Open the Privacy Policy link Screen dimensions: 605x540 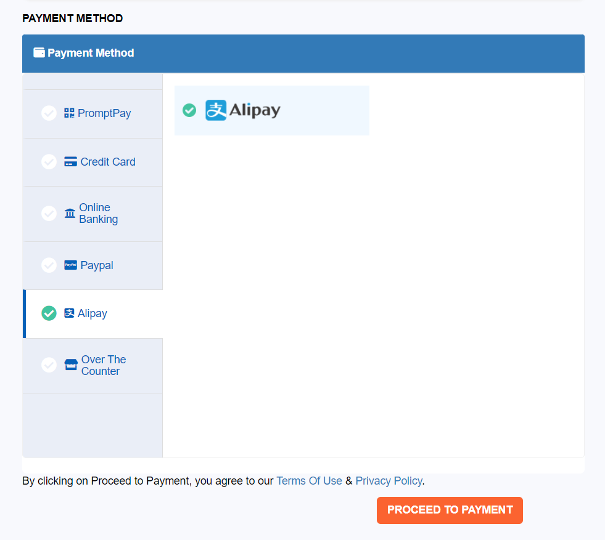[389, 481]
